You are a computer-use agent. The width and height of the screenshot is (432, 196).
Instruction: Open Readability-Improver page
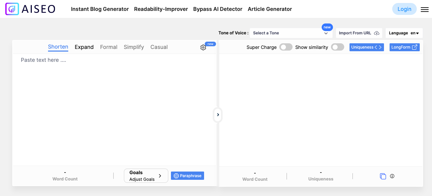[161, 9]
